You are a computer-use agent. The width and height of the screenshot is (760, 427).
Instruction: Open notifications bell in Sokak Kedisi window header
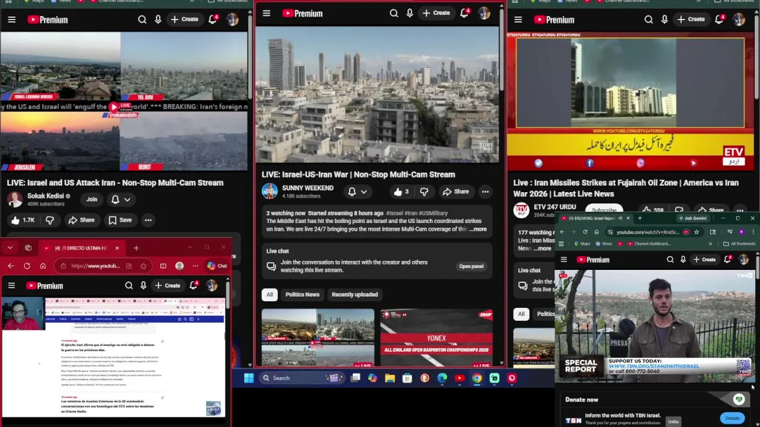pyautogui.click(x=213, y=20)
